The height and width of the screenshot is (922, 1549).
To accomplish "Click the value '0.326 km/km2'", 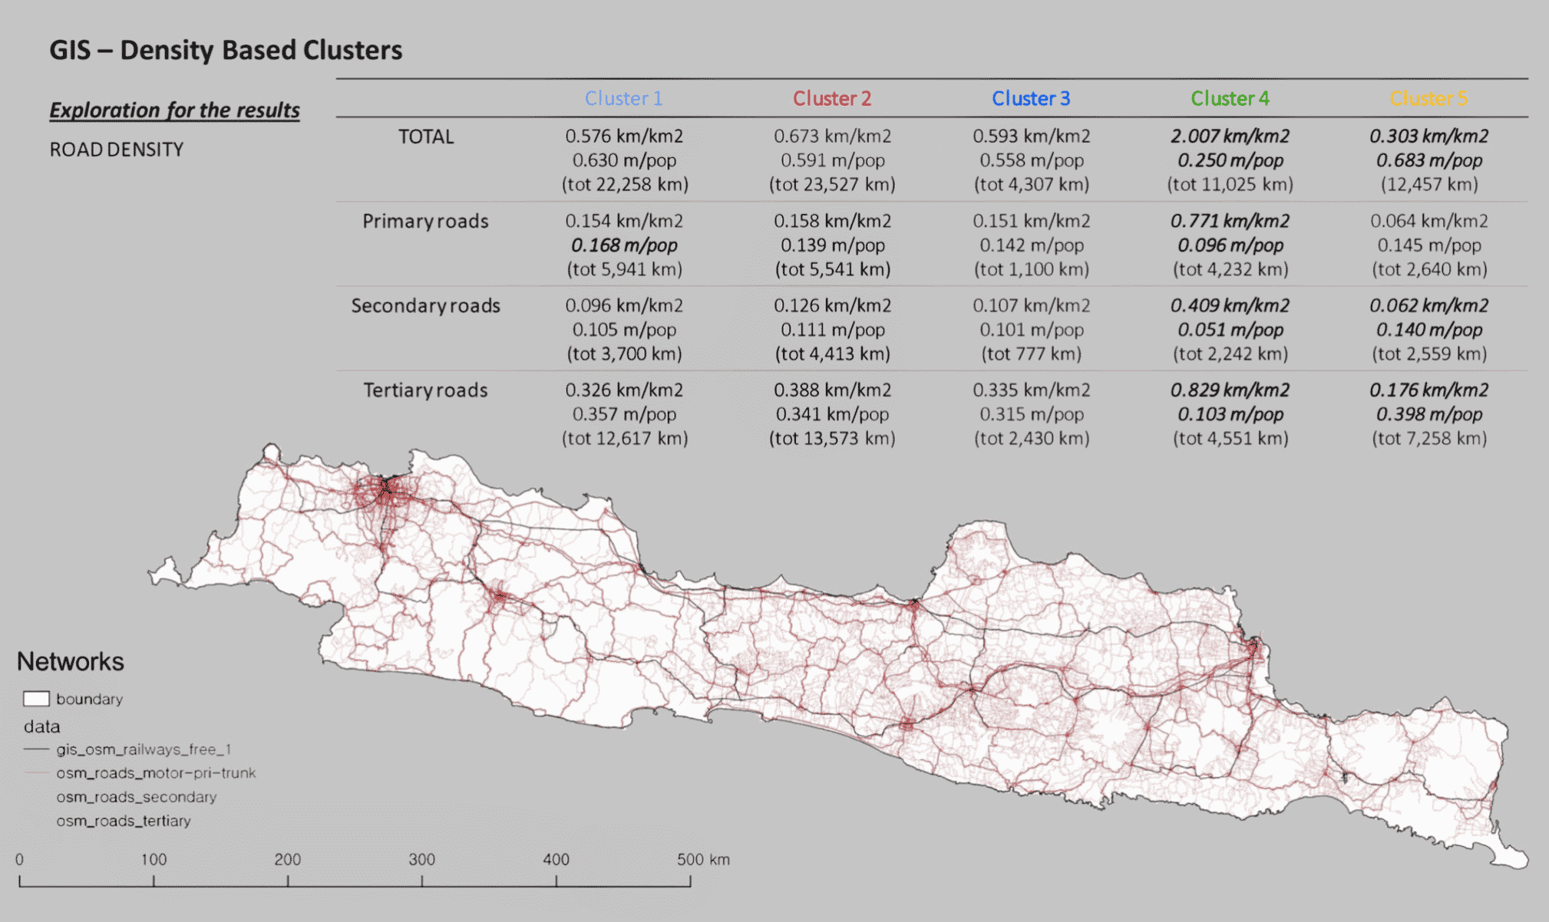I will [624, 390].
